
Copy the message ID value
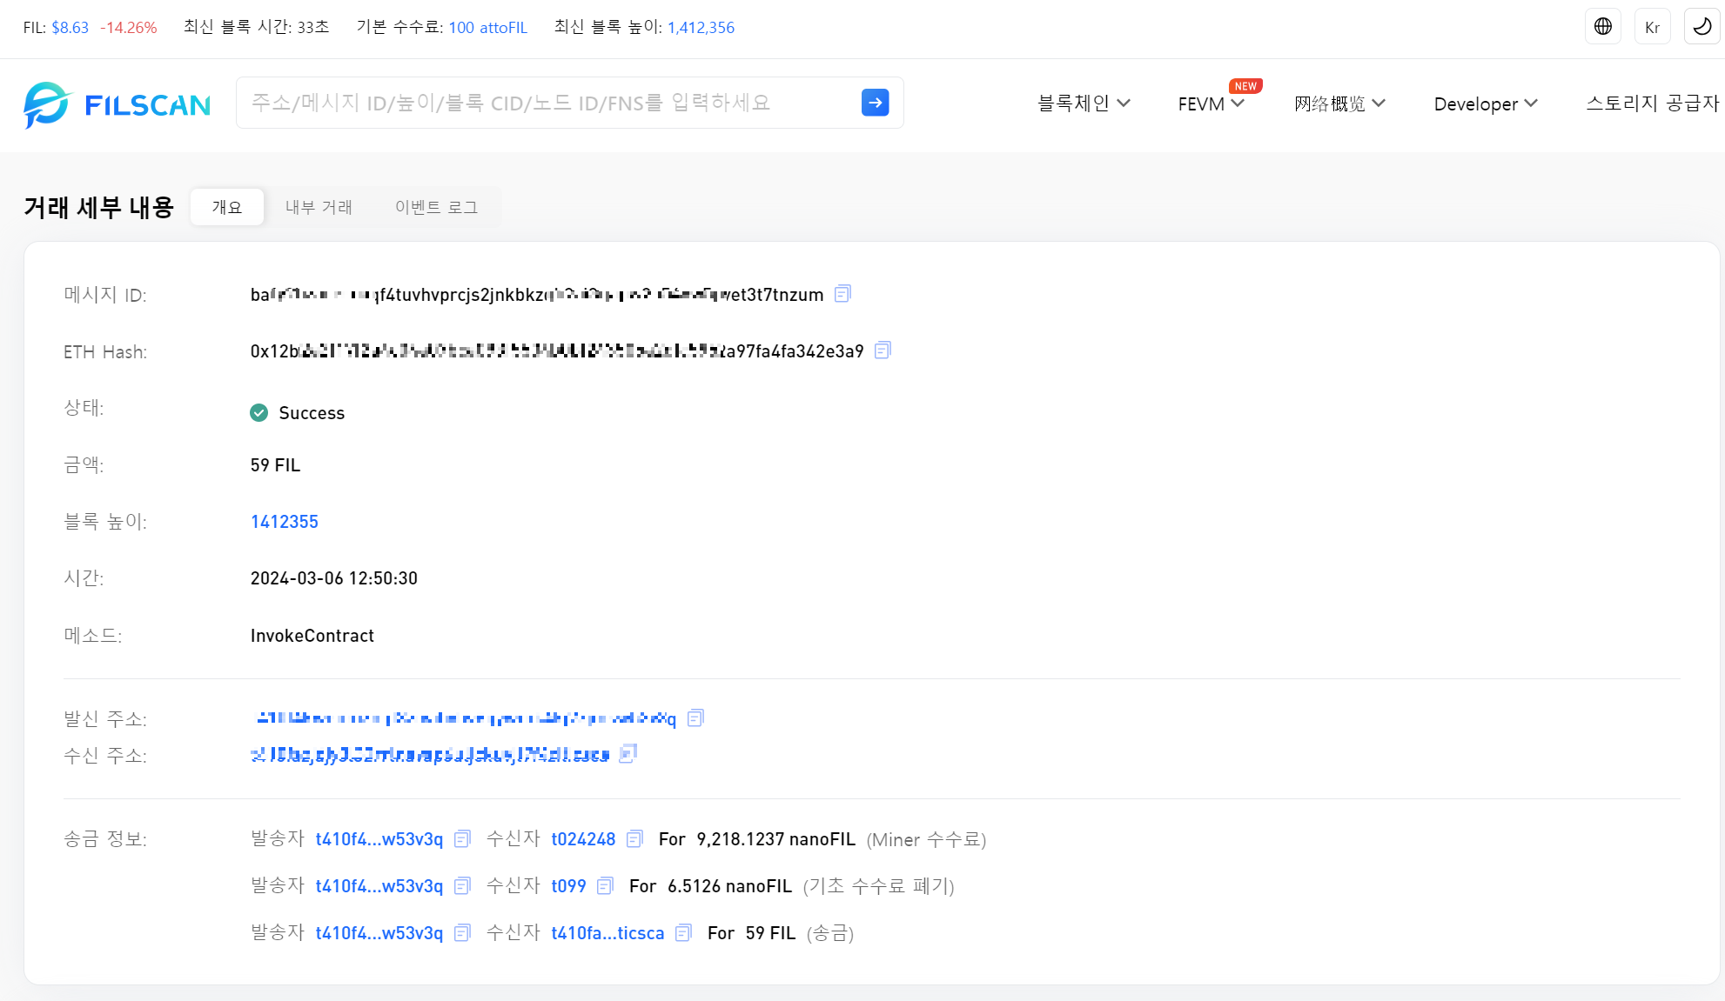click(842, 294)
